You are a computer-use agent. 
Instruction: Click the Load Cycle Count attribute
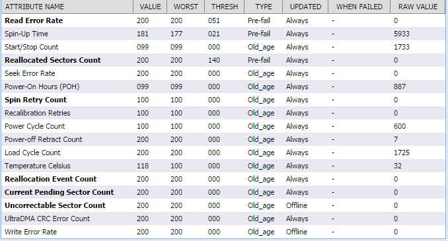pos(32,153)
